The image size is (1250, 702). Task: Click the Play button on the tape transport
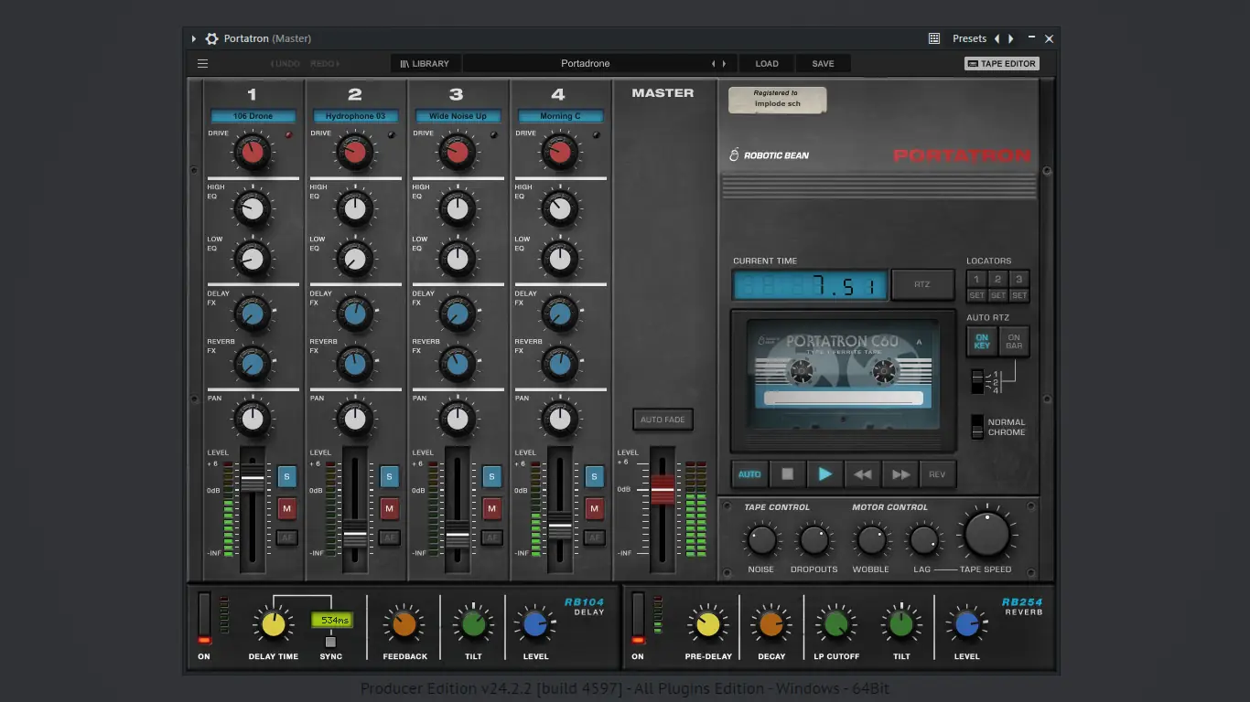click(x=824, y=474)
